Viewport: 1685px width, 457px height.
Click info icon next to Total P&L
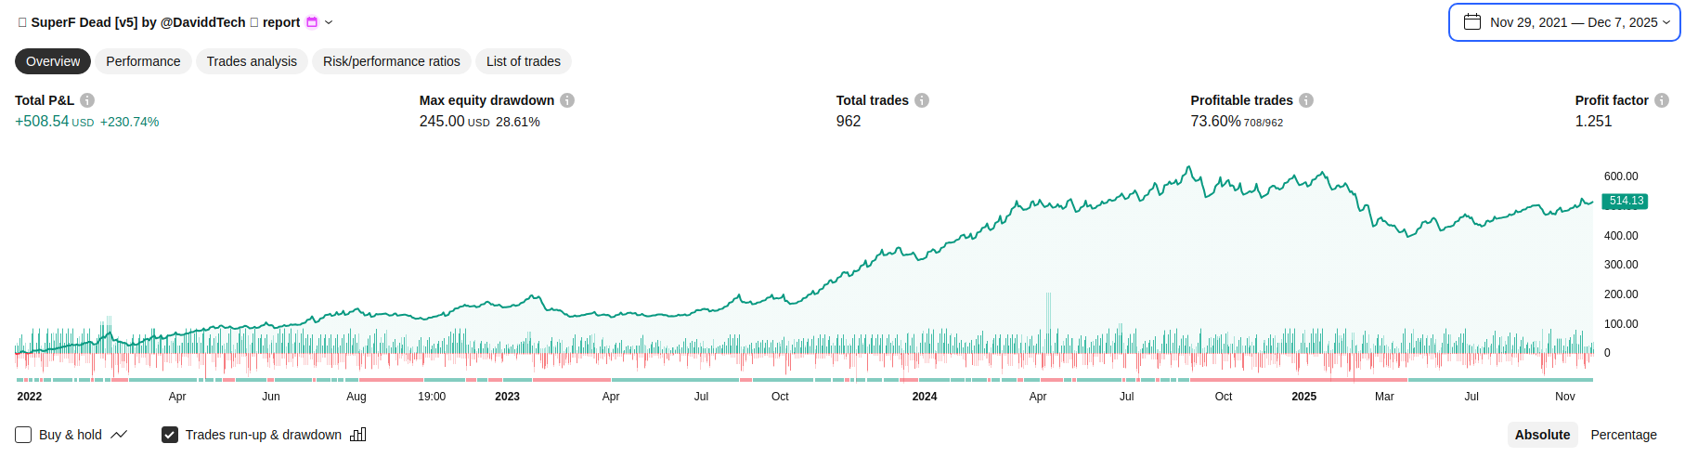click(87, 100)
